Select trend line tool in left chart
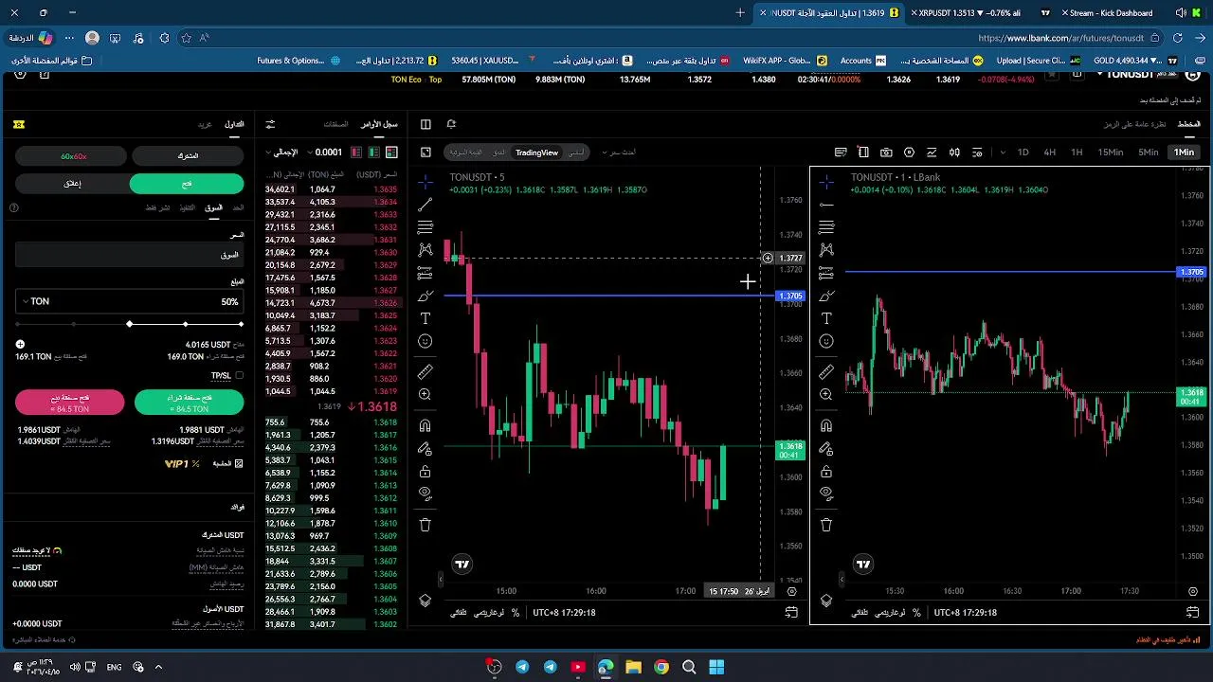Image resolution: width=1213 pixels, height=682 pixels. point(425,204)
